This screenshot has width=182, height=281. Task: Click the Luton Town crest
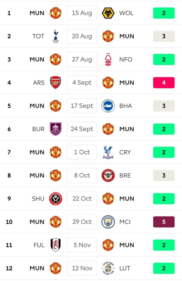[x=108, y=268]
